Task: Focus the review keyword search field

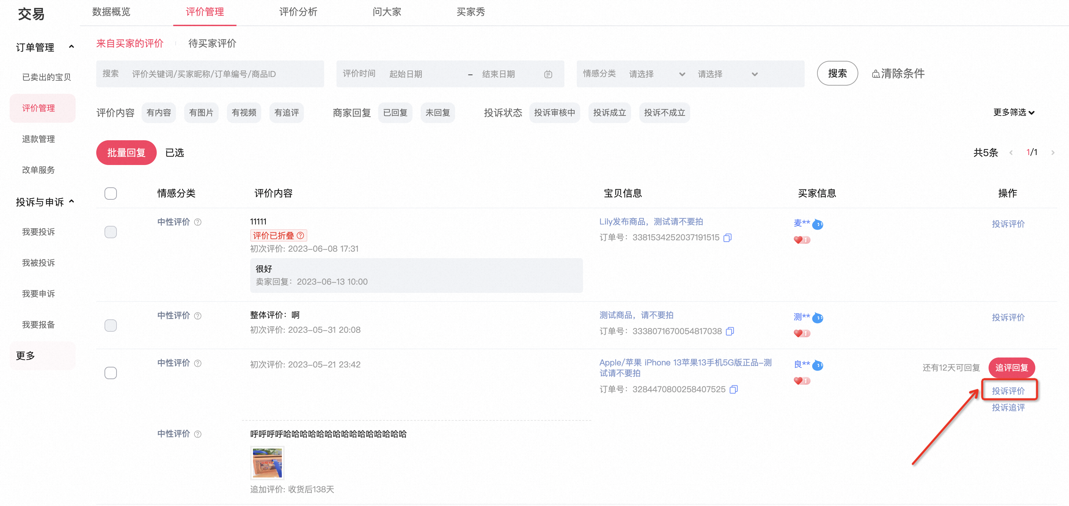Action: tap(210, 74)
